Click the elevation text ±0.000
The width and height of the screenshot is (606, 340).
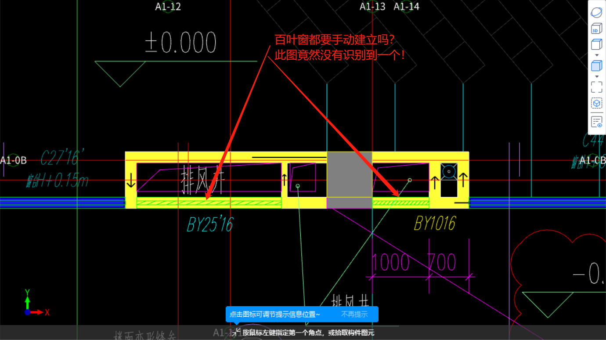(x=181, y=43)
